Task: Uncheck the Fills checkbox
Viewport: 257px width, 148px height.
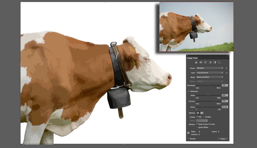Action: (x=197, y=117)
